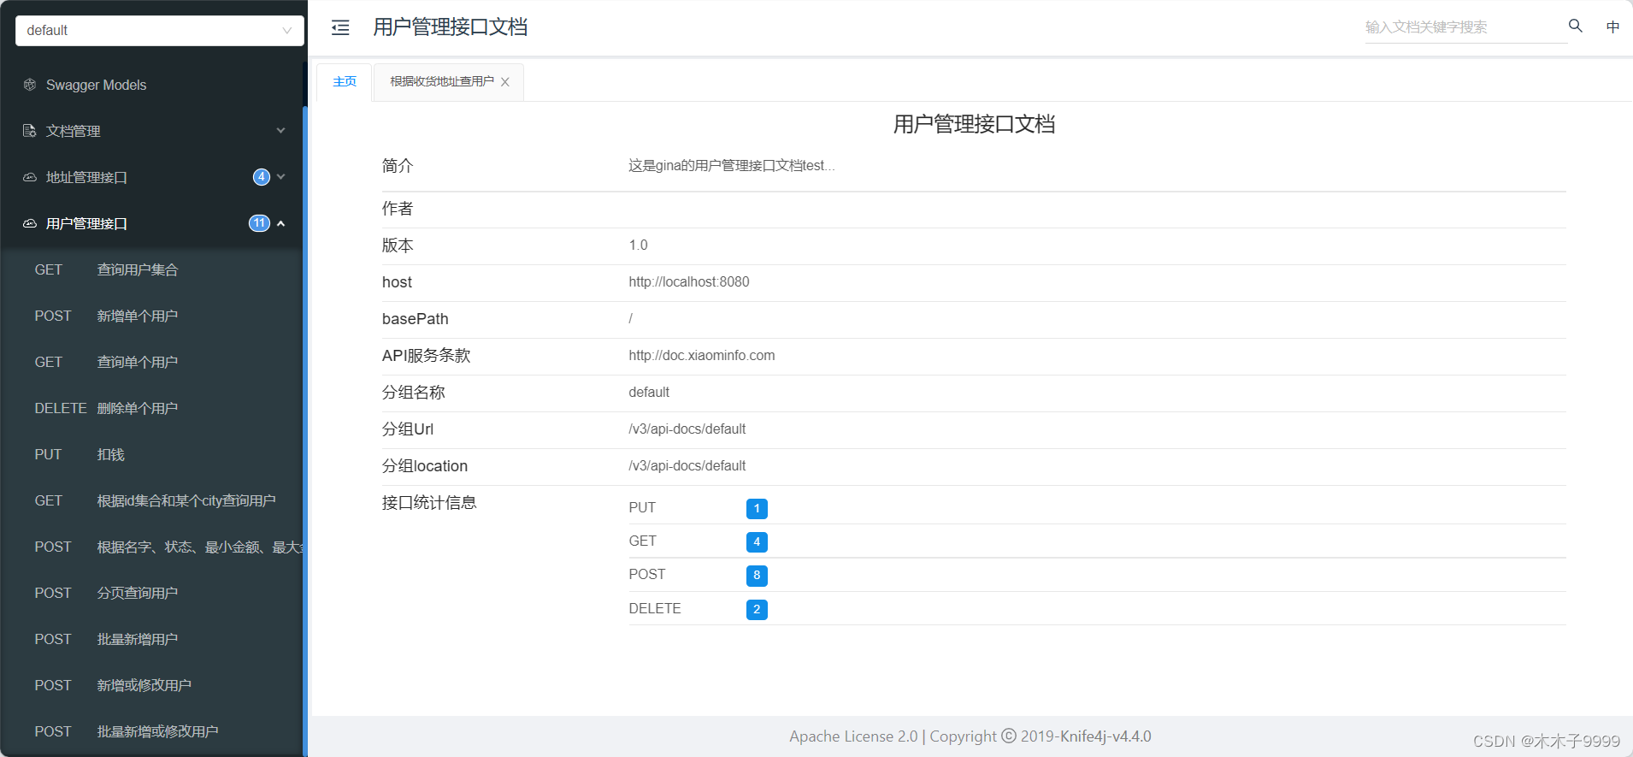Screen dimensions: 1633x757
Task: Click the 分组Url /v3/api-docs/default value
Action: [x=687, y=429]
